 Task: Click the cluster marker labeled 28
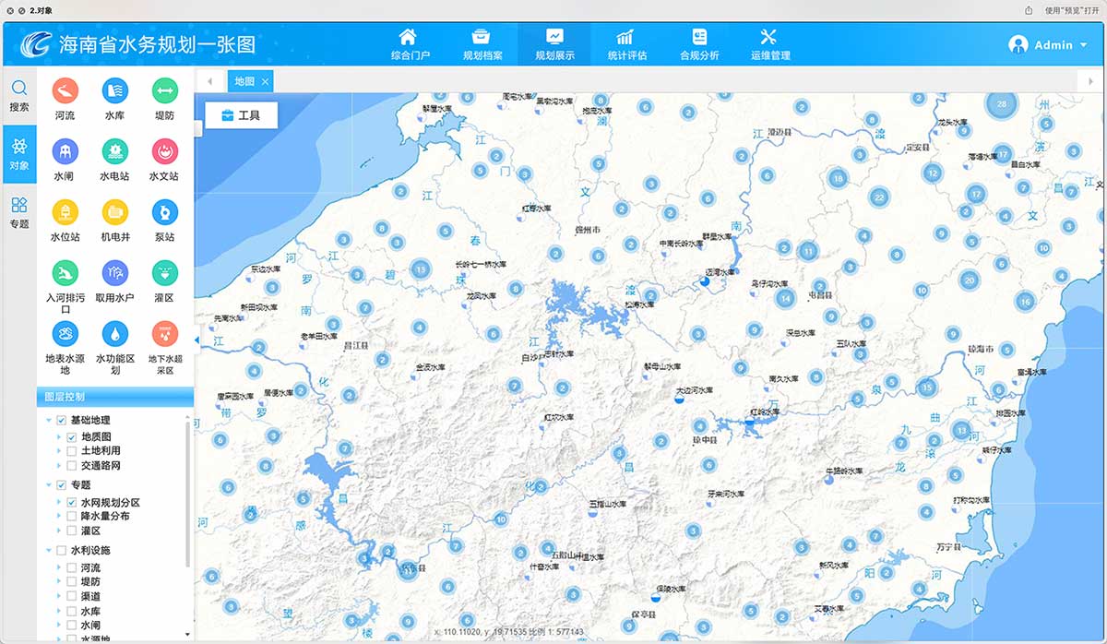point(1002,103)
